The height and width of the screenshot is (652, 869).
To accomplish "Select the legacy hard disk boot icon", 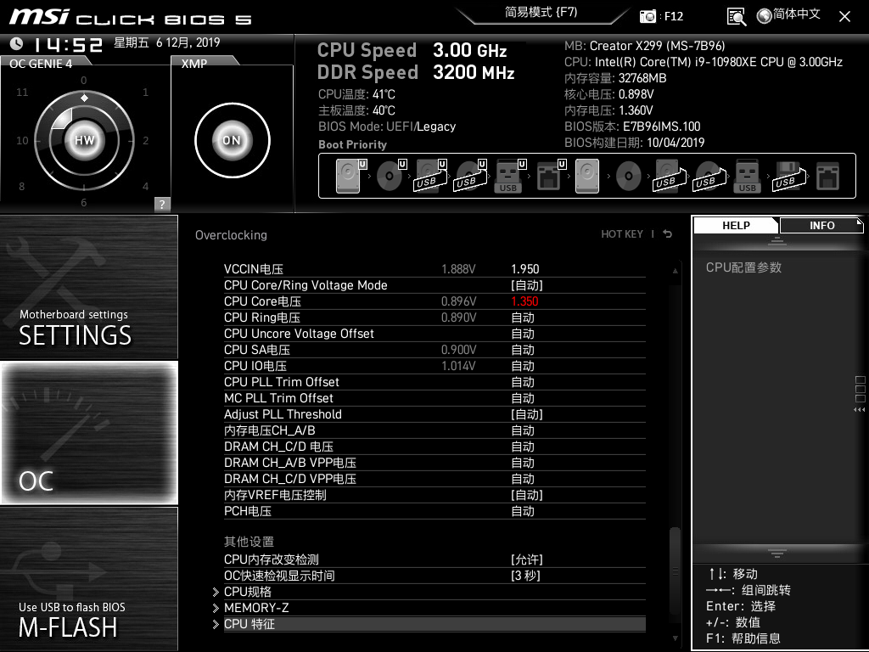I will (587, 177).
